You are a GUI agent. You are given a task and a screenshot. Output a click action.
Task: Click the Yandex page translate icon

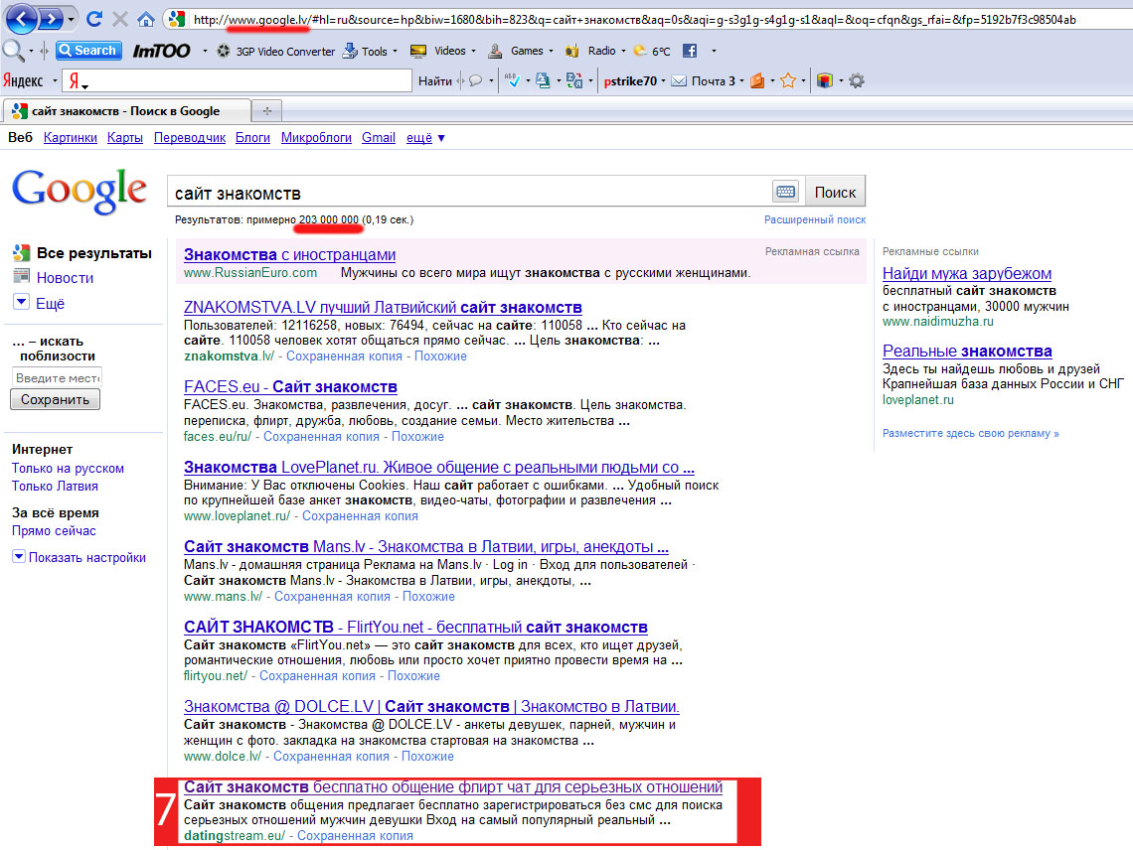pyautogui.click(x=574, y=80)
